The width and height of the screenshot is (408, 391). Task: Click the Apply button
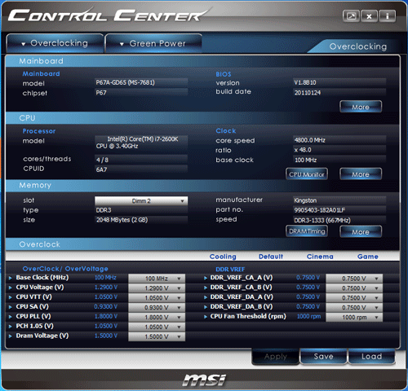coord(276,357)
